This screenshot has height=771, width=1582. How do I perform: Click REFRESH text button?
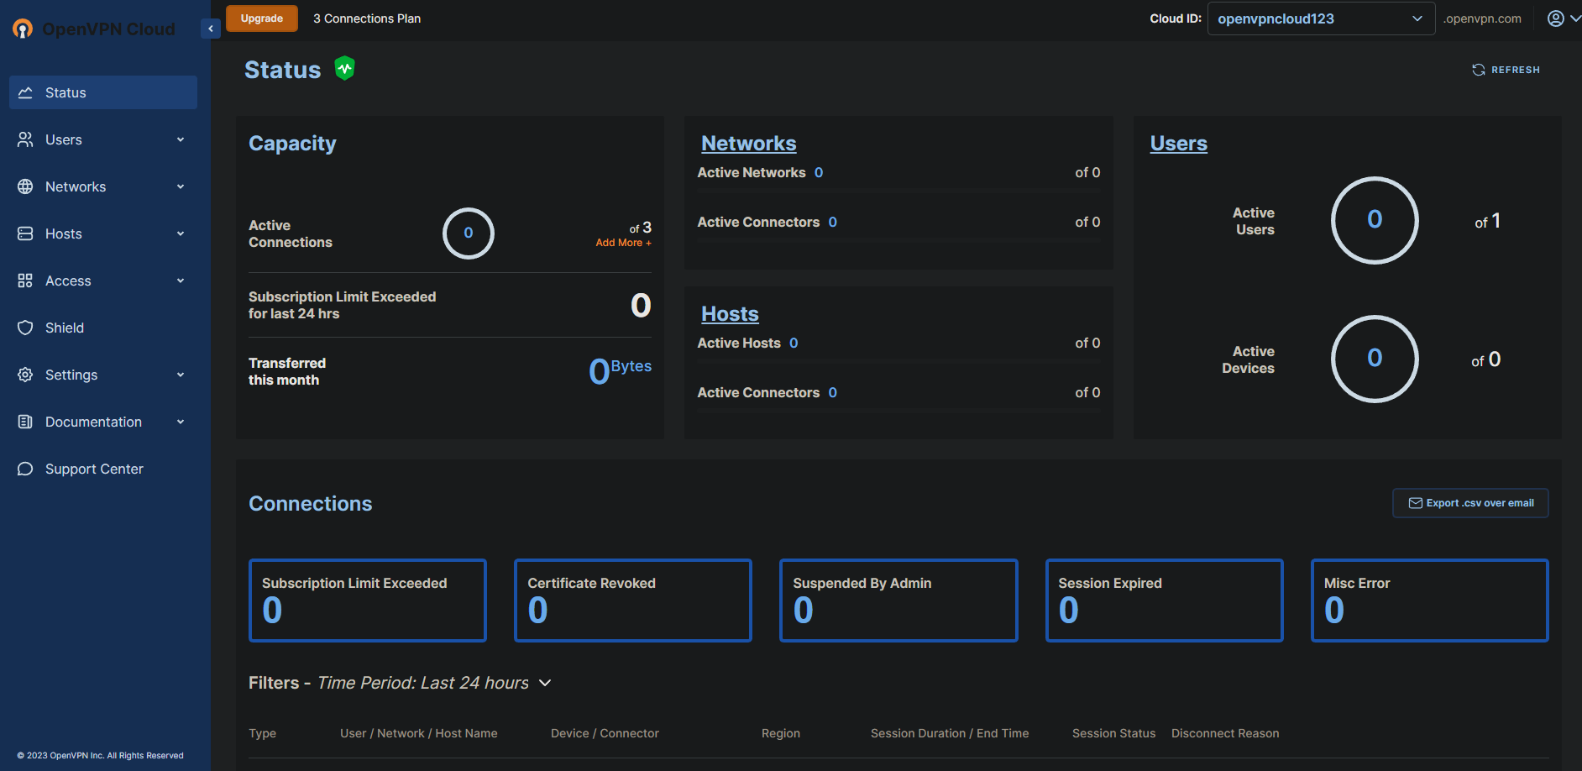1516,70
